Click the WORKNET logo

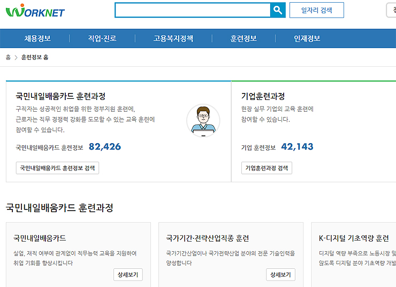click(x=35, y=11)
